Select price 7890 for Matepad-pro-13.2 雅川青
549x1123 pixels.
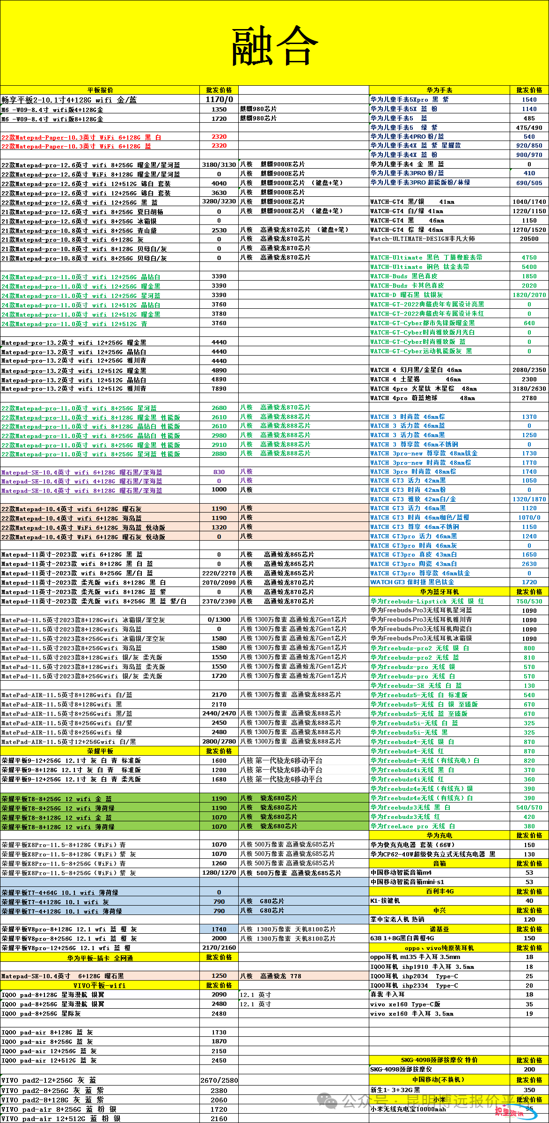(x=219, y=389)
